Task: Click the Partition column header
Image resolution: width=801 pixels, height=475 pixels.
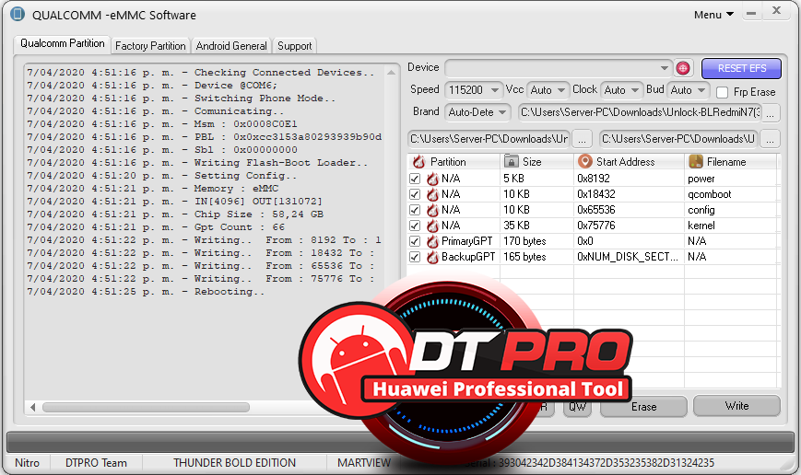Action: (454, 162)
